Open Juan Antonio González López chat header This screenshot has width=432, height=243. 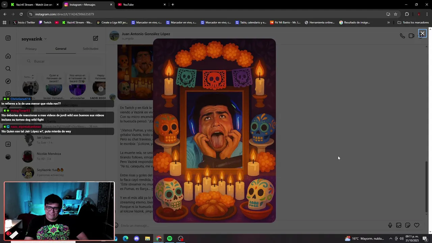pos(146,34)
